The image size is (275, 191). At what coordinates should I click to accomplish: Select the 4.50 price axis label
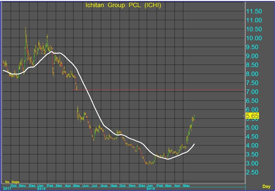[x=252, y=136]
